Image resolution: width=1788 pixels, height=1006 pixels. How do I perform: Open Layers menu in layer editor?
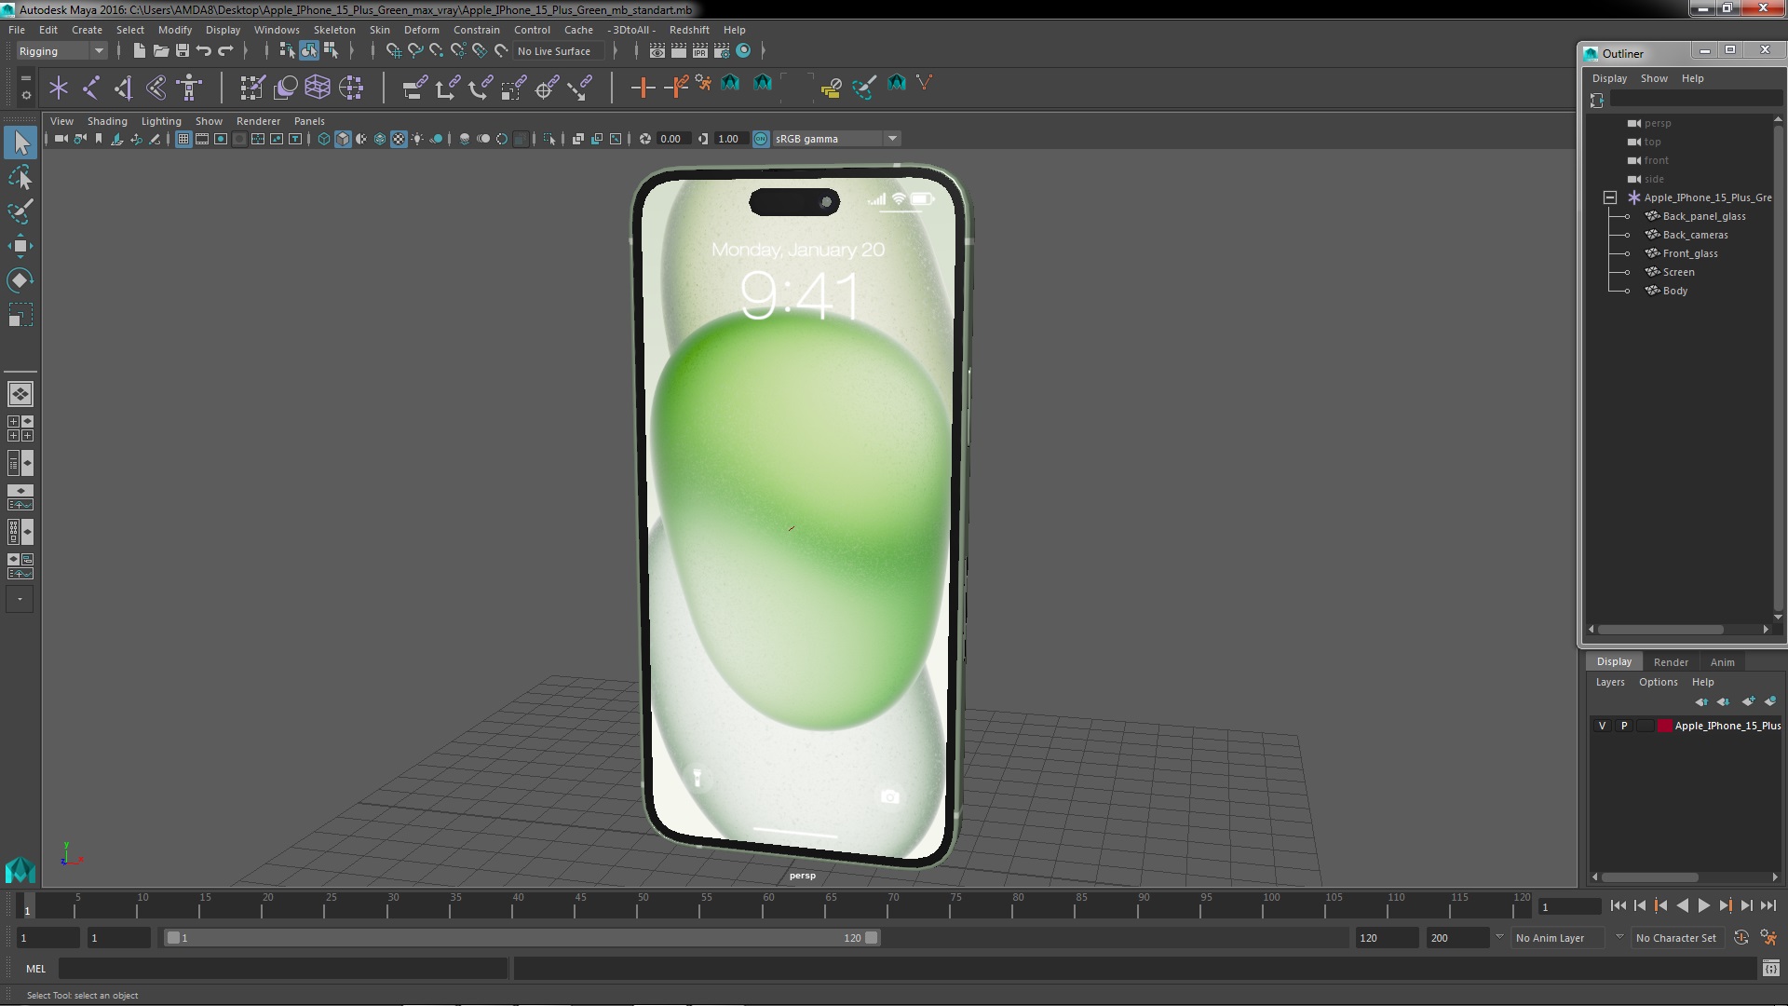[x=1609, y=682]
